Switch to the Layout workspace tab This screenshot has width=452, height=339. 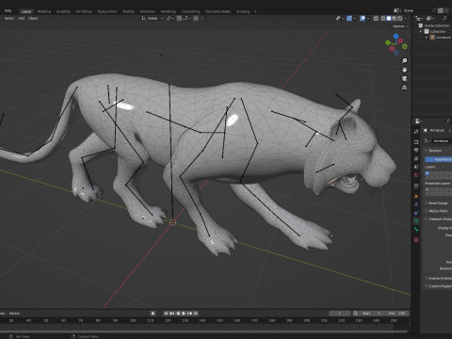pyautogui.click(x=26, y=11)
